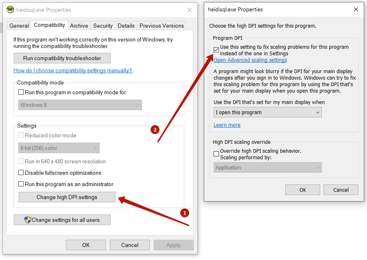Click the 'High DPI scaling override' group label
This screenshot has width=367, height=260.
pyautogui.click(x=242, y=142)
